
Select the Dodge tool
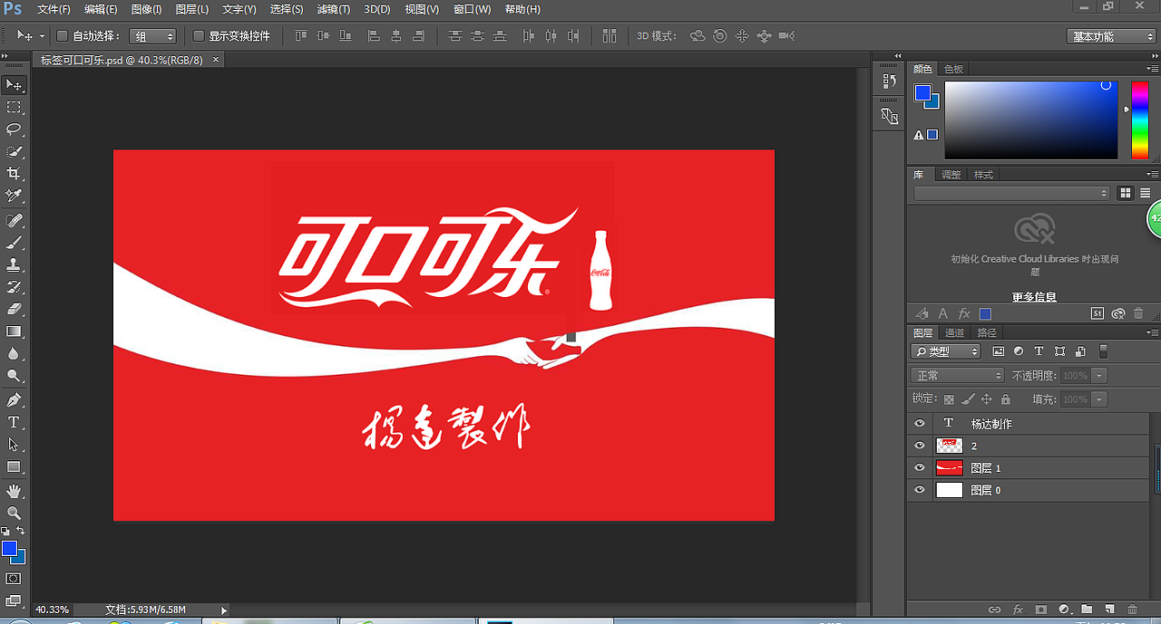[14, 375]
